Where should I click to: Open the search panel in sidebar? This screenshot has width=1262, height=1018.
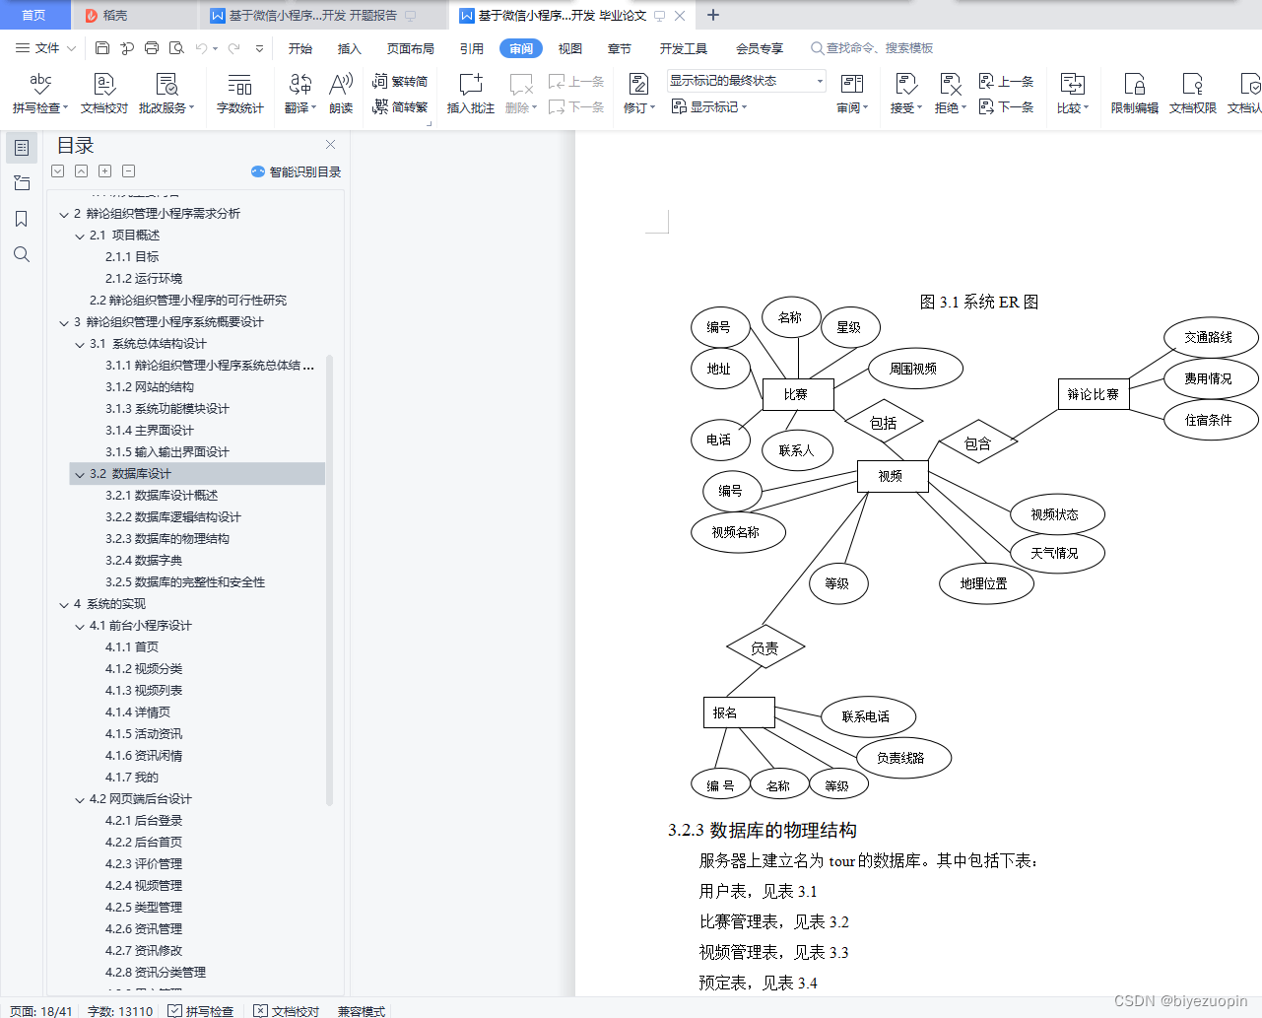point(21,254)
